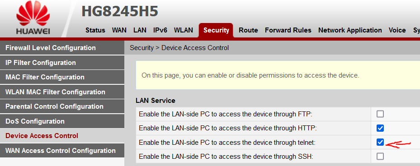Switch to the WAN tab
Viewport: 420px width, 166px height.
click(x=119, y=30)
